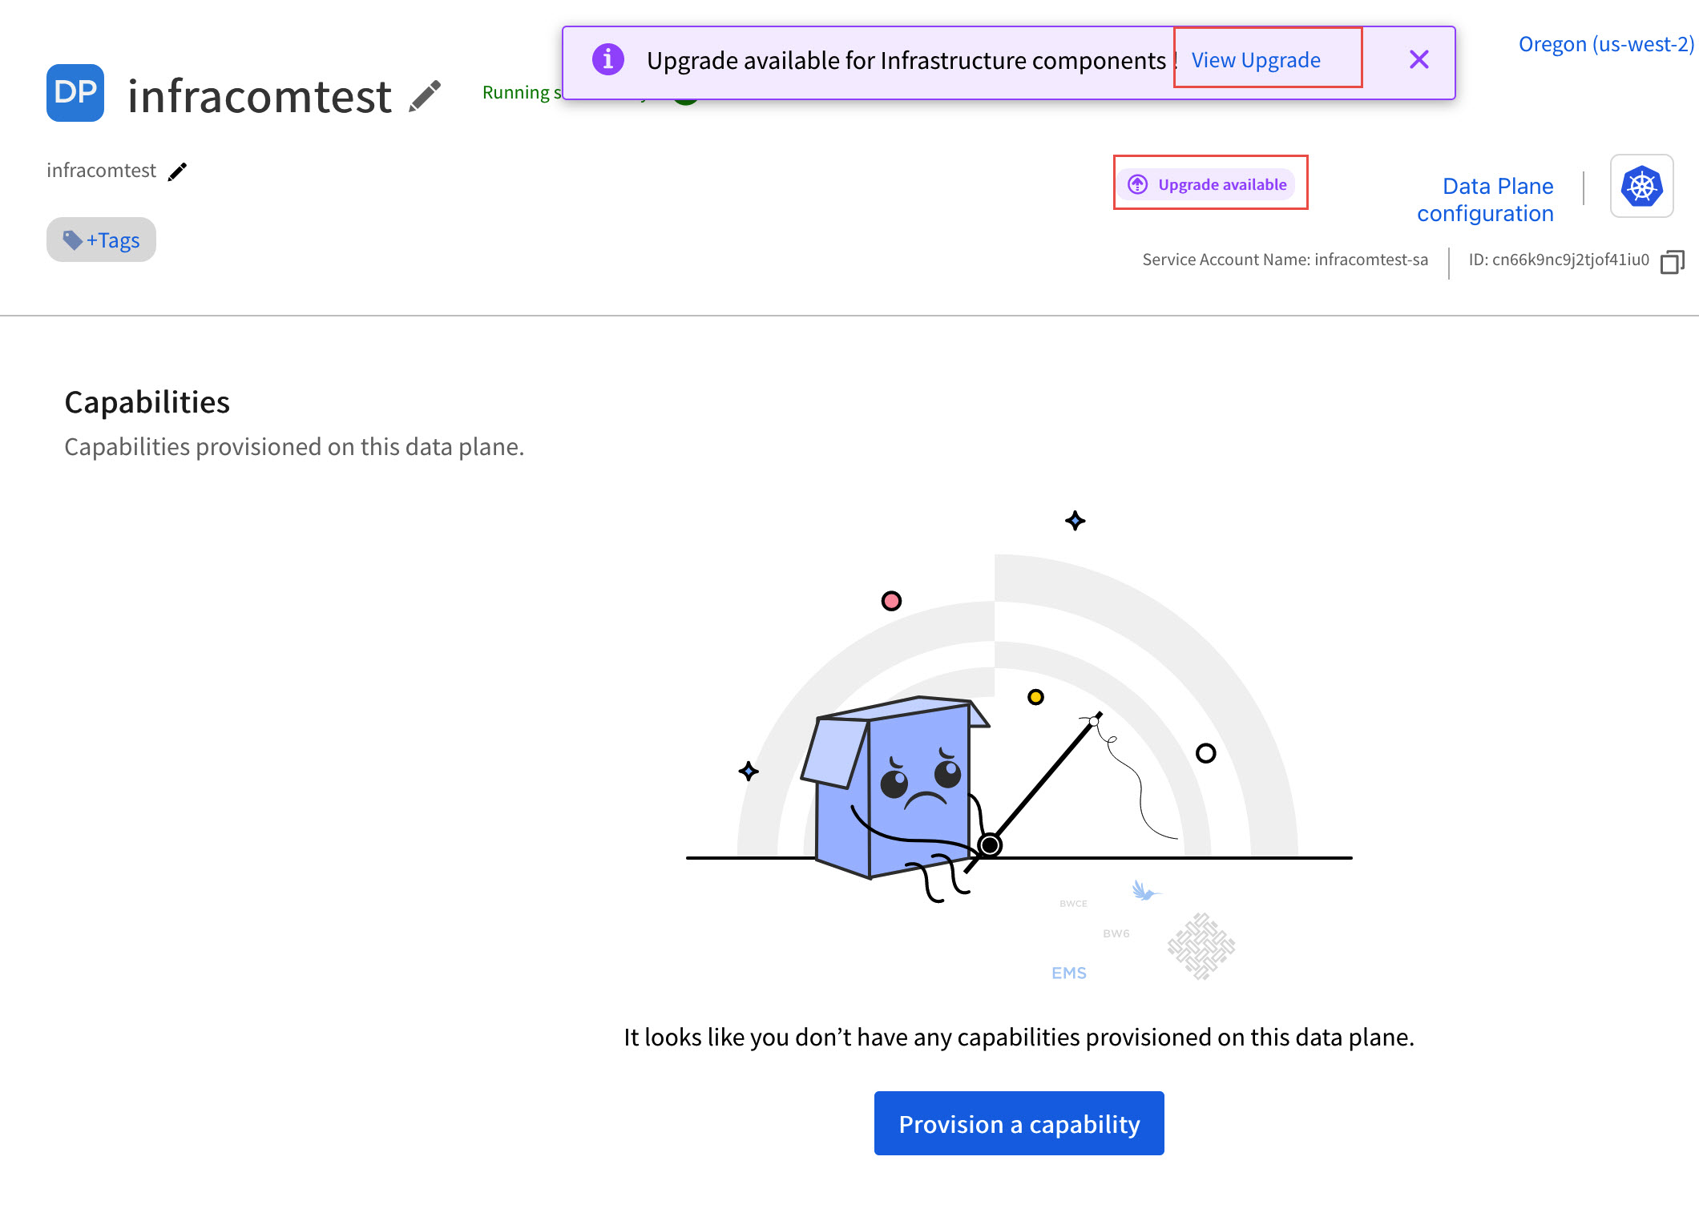Image resolution: width=1699 pixels, height=1221 pixels.
Task: Open View Upgrade link
Action: pos(1256,60)
